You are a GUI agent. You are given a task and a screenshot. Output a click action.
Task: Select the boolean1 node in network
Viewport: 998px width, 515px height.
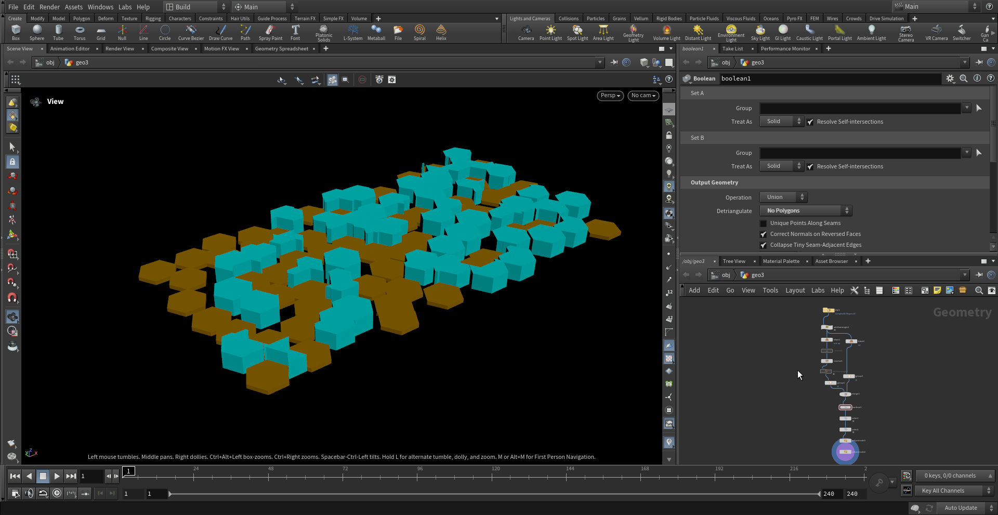pyautogui.click(x=845, y=407)
